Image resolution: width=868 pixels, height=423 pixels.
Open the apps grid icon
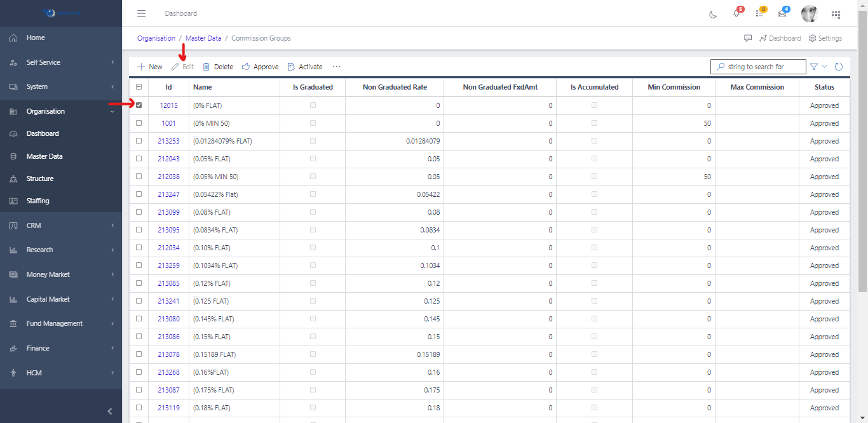point(836,14)
